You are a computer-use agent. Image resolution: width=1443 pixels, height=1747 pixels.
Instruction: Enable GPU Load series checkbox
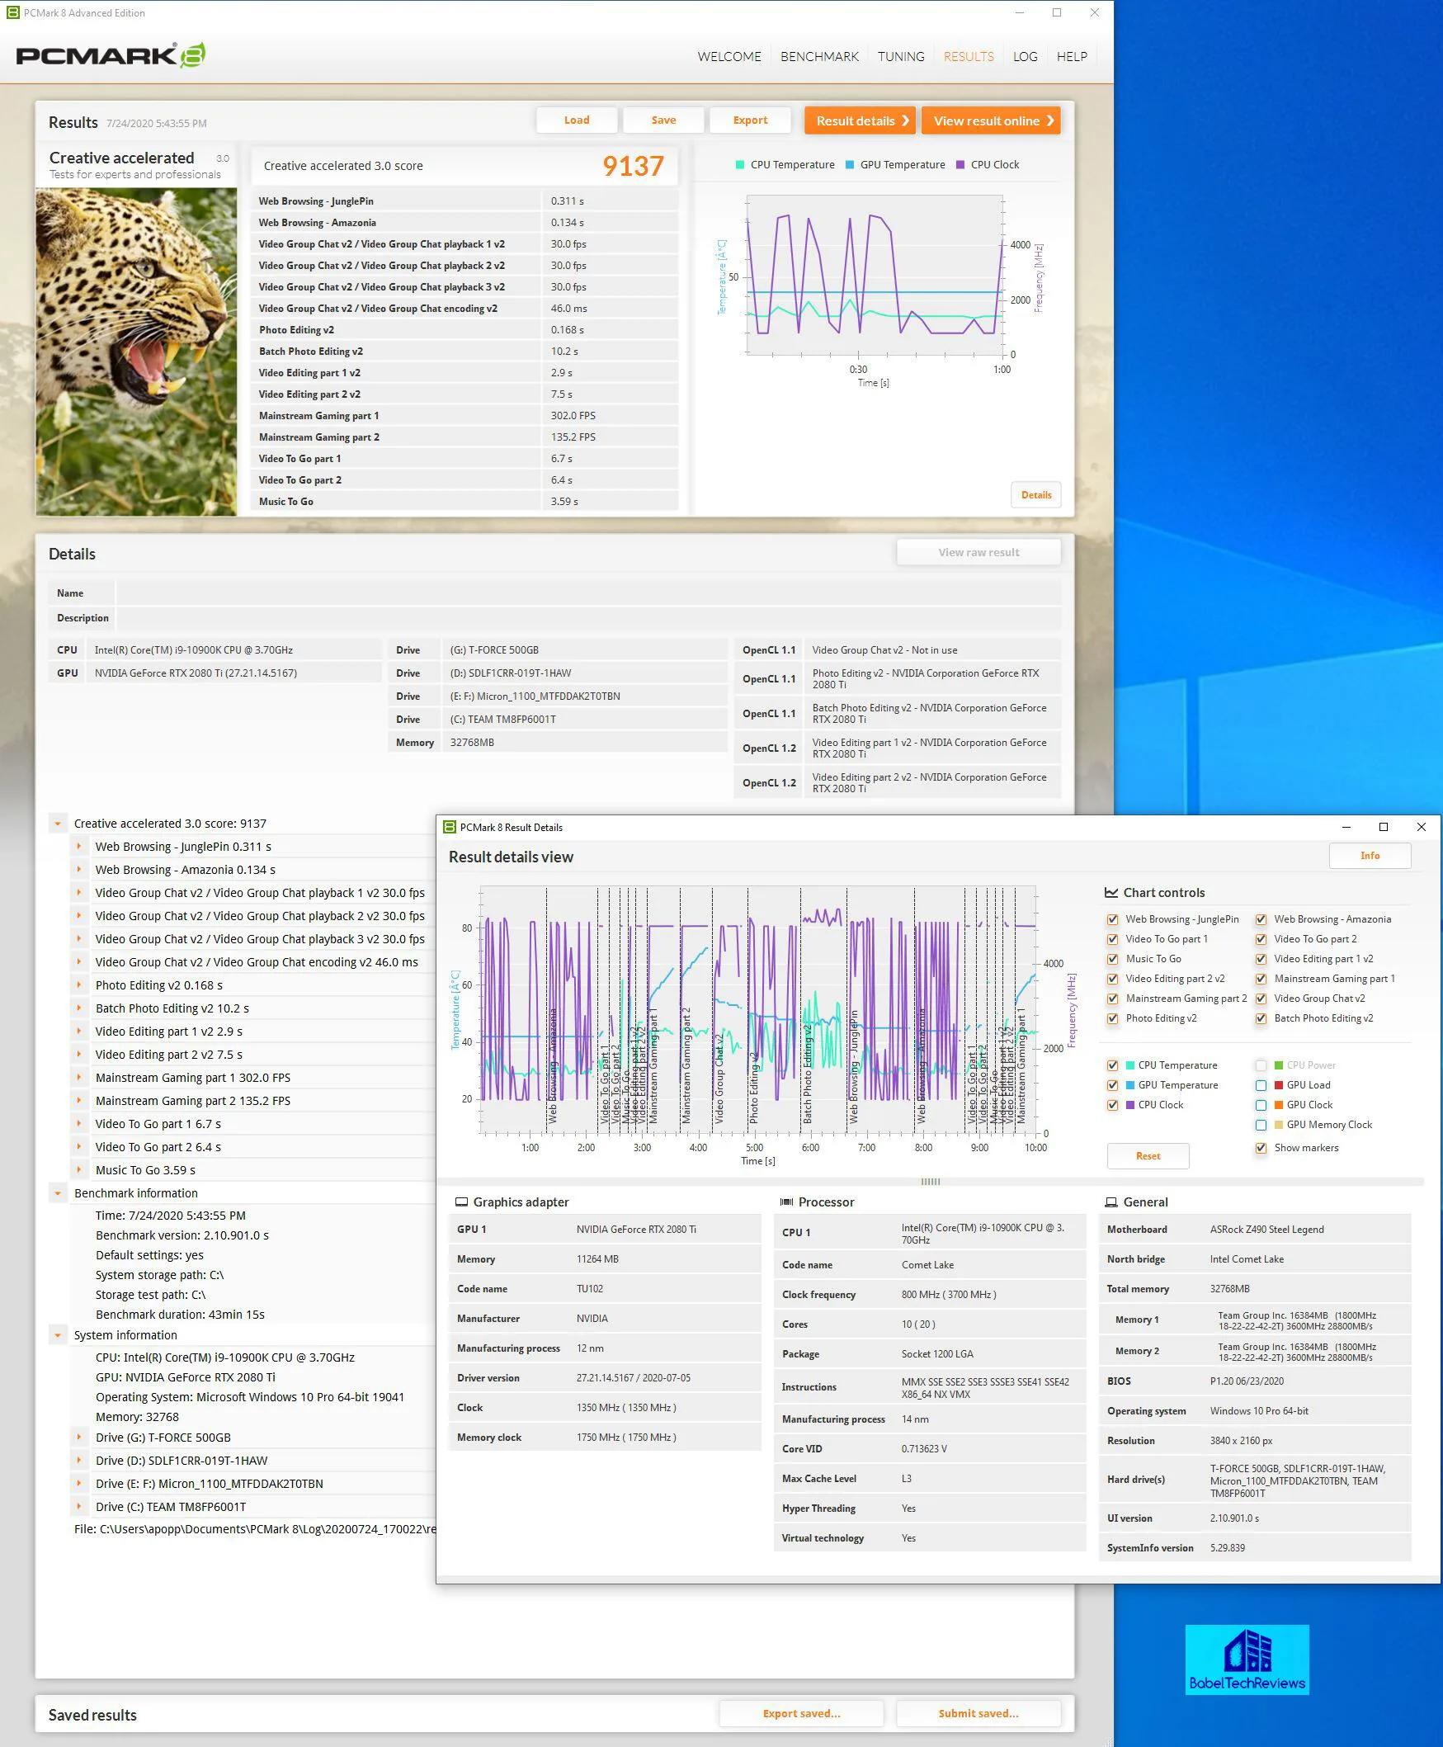(1261, 1086)
